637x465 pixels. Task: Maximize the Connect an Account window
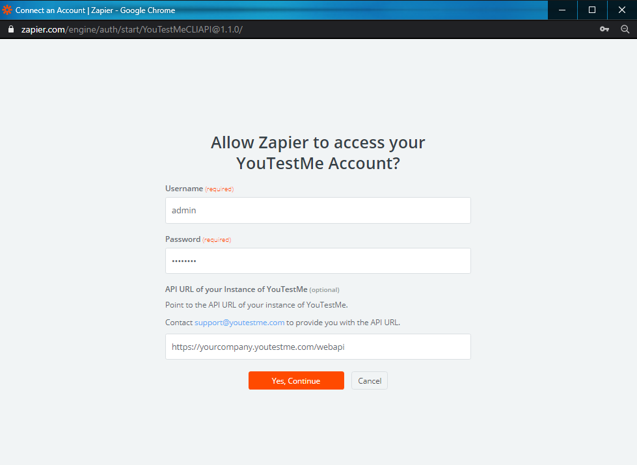click(592, 10)
